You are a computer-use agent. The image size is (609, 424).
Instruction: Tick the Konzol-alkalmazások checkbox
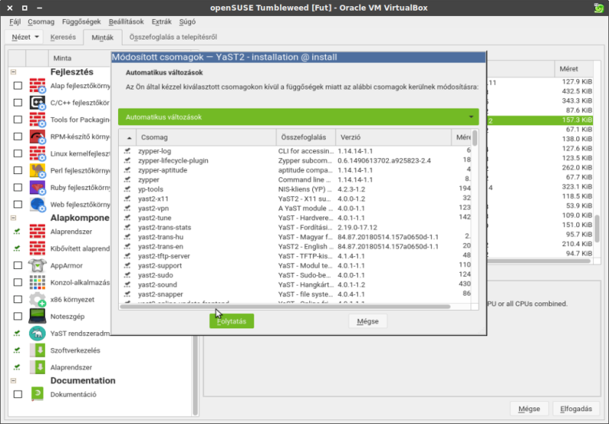(18, 283)
